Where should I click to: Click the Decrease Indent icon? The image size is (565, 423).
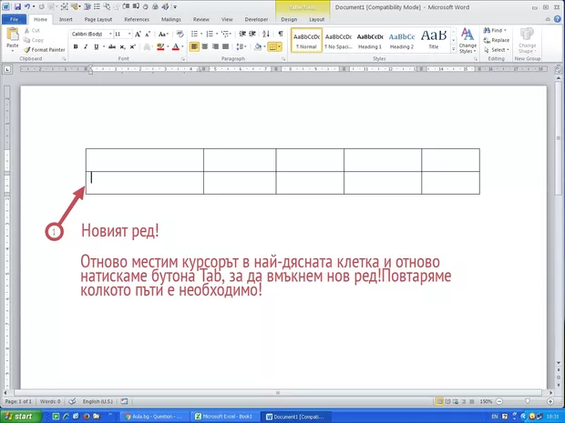pyautogui.click(x=242, y=35)
